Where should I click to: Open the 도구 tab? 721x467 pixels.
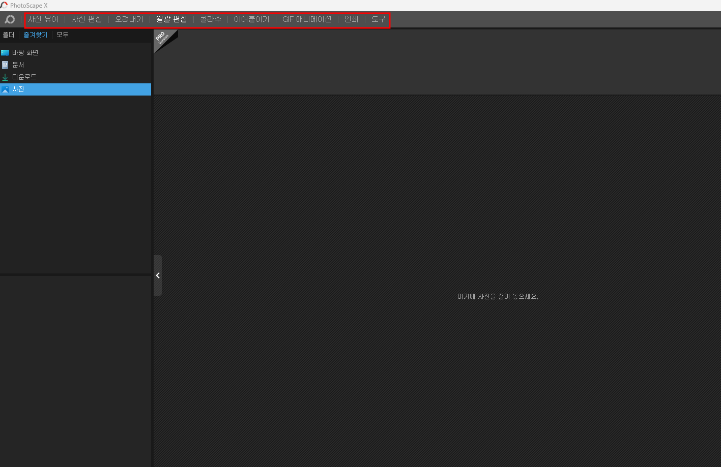coord(379,19)
